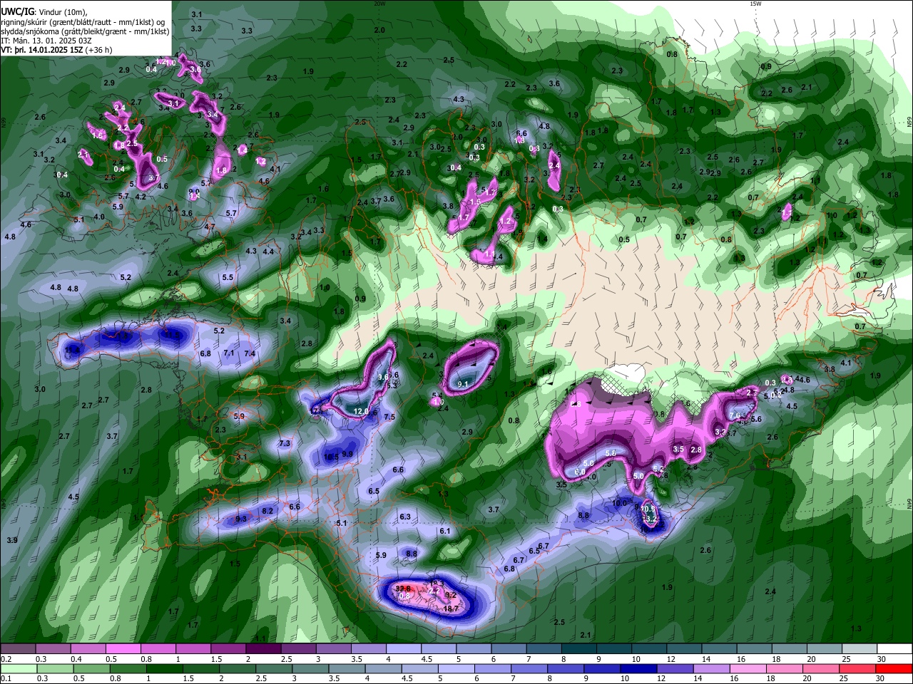This screenshot has width=913, height=684.
Task: Click the '7.1' value on the western map
Action: click(229, 353)
